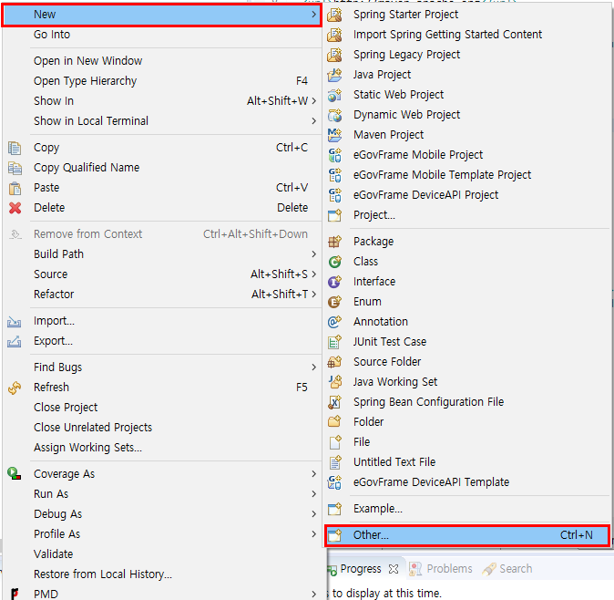This screenshot has width=614, height=600.
Task: Expand Show in Local Terminal submenu arrow
Action: pos(313,121)
